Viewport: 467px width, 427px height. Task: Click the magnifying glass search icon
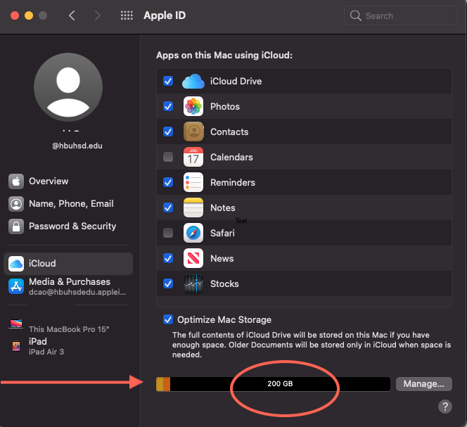pyautogui.click(x=355, y=15)
